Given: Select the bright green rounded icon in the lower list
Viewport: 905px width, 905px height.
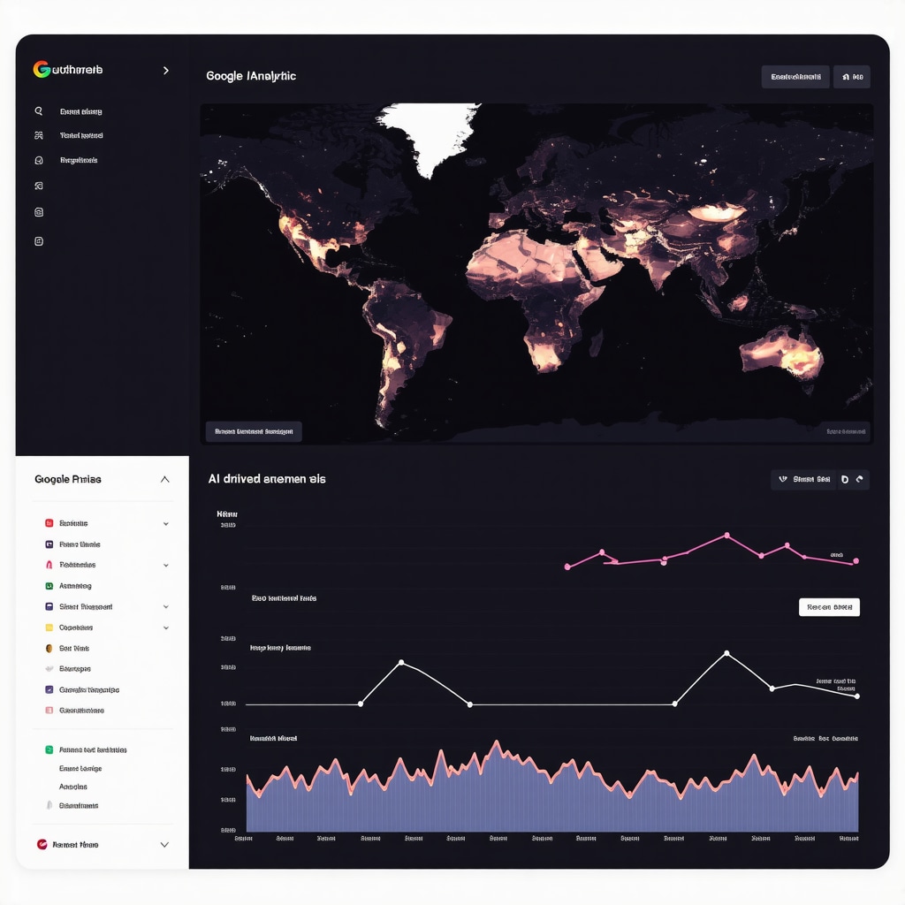Looking at the screenshot, I should (x=49, y=749).
